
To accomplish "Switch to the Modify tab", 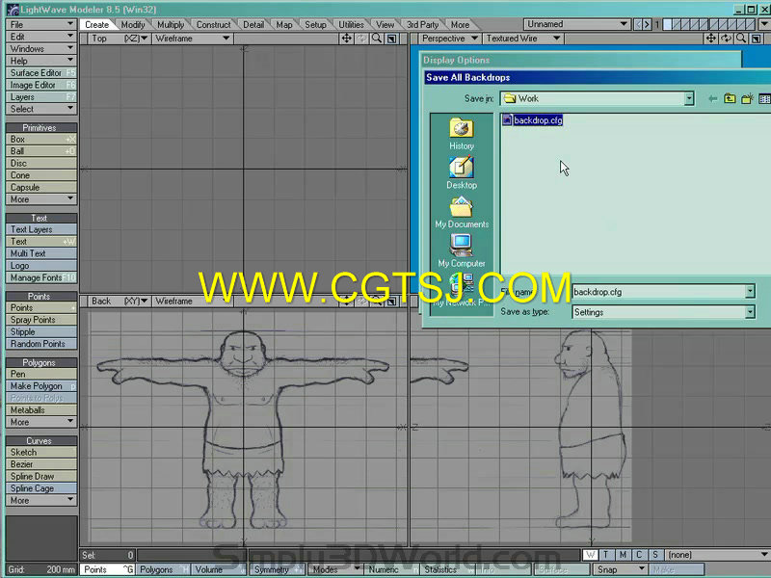I will pyautogui.click(x=133, y=25).
